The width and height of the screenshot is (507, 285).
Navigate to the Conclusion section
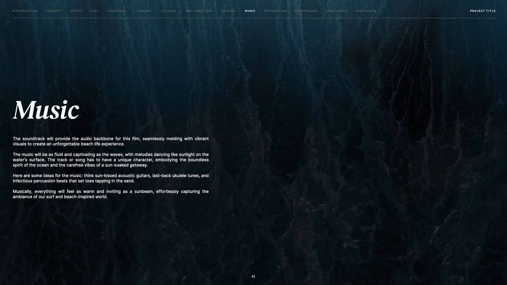coord(336,11)
